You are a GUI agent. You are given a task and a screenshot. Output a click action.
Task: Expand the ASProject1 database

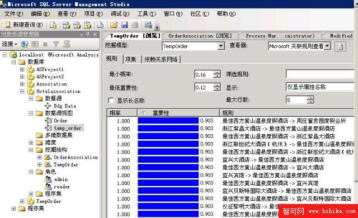tap(22, 69)
